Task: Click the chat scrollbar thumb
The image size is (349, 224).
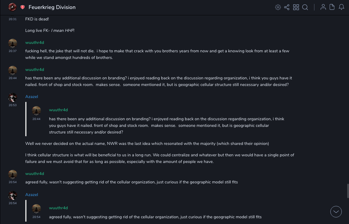Action: point(348,191)
